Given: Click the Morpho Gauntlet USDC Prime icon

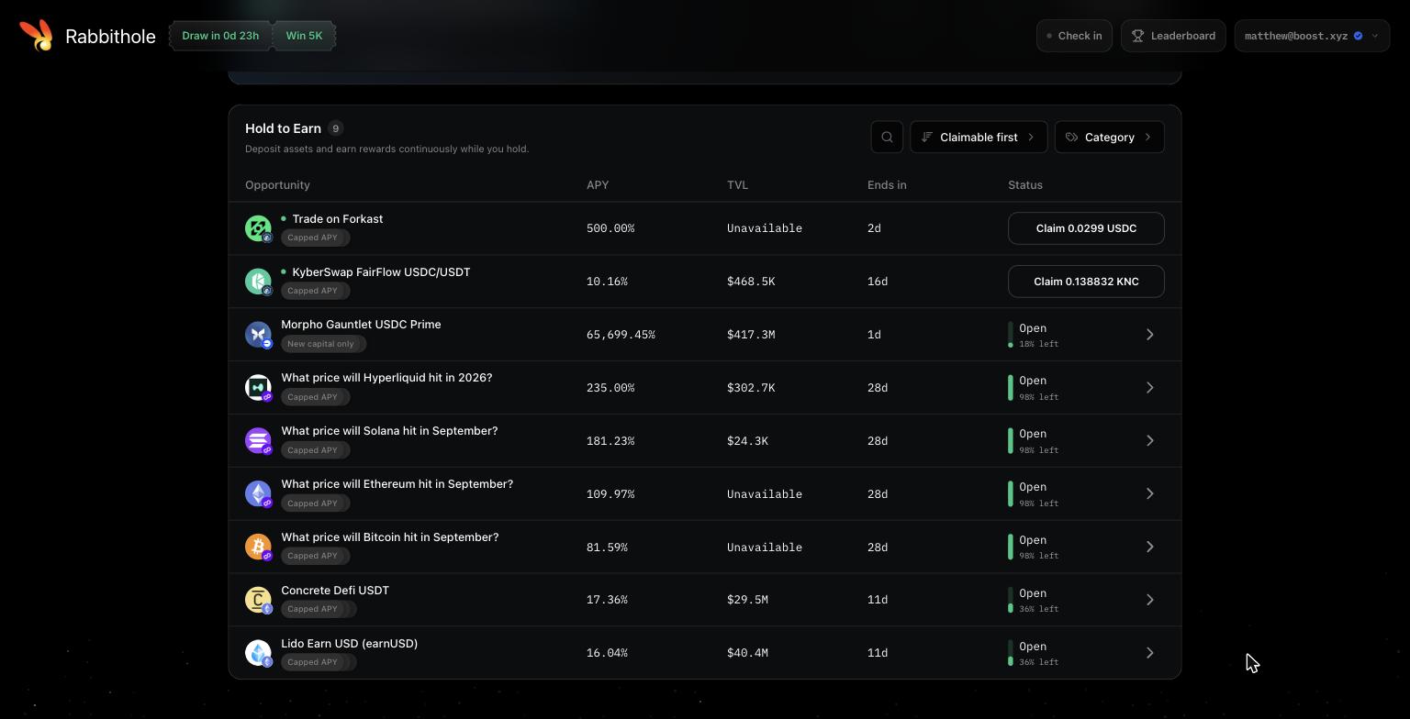Looking at the screenshot, I should click(258, 335).
